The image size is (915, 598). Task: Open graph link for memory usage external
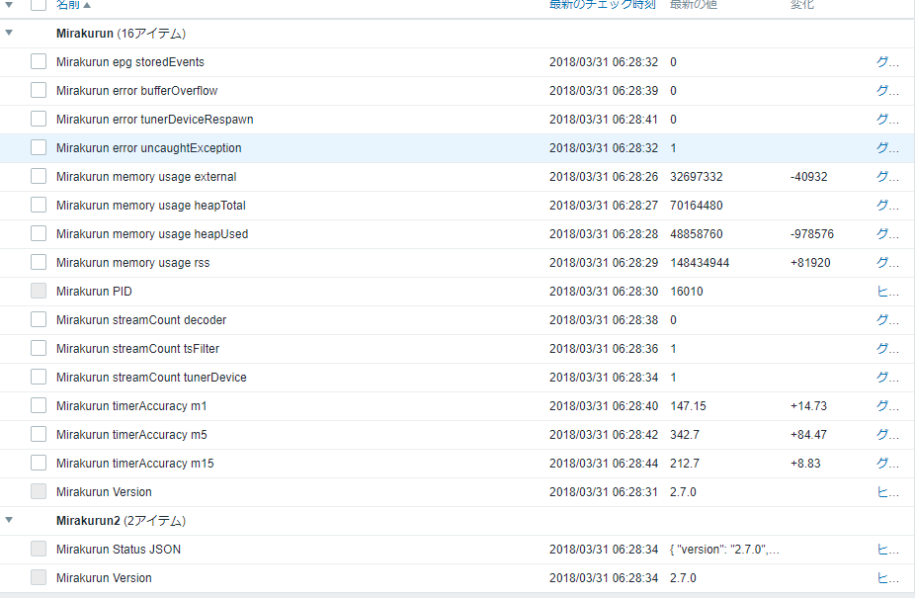887,176
